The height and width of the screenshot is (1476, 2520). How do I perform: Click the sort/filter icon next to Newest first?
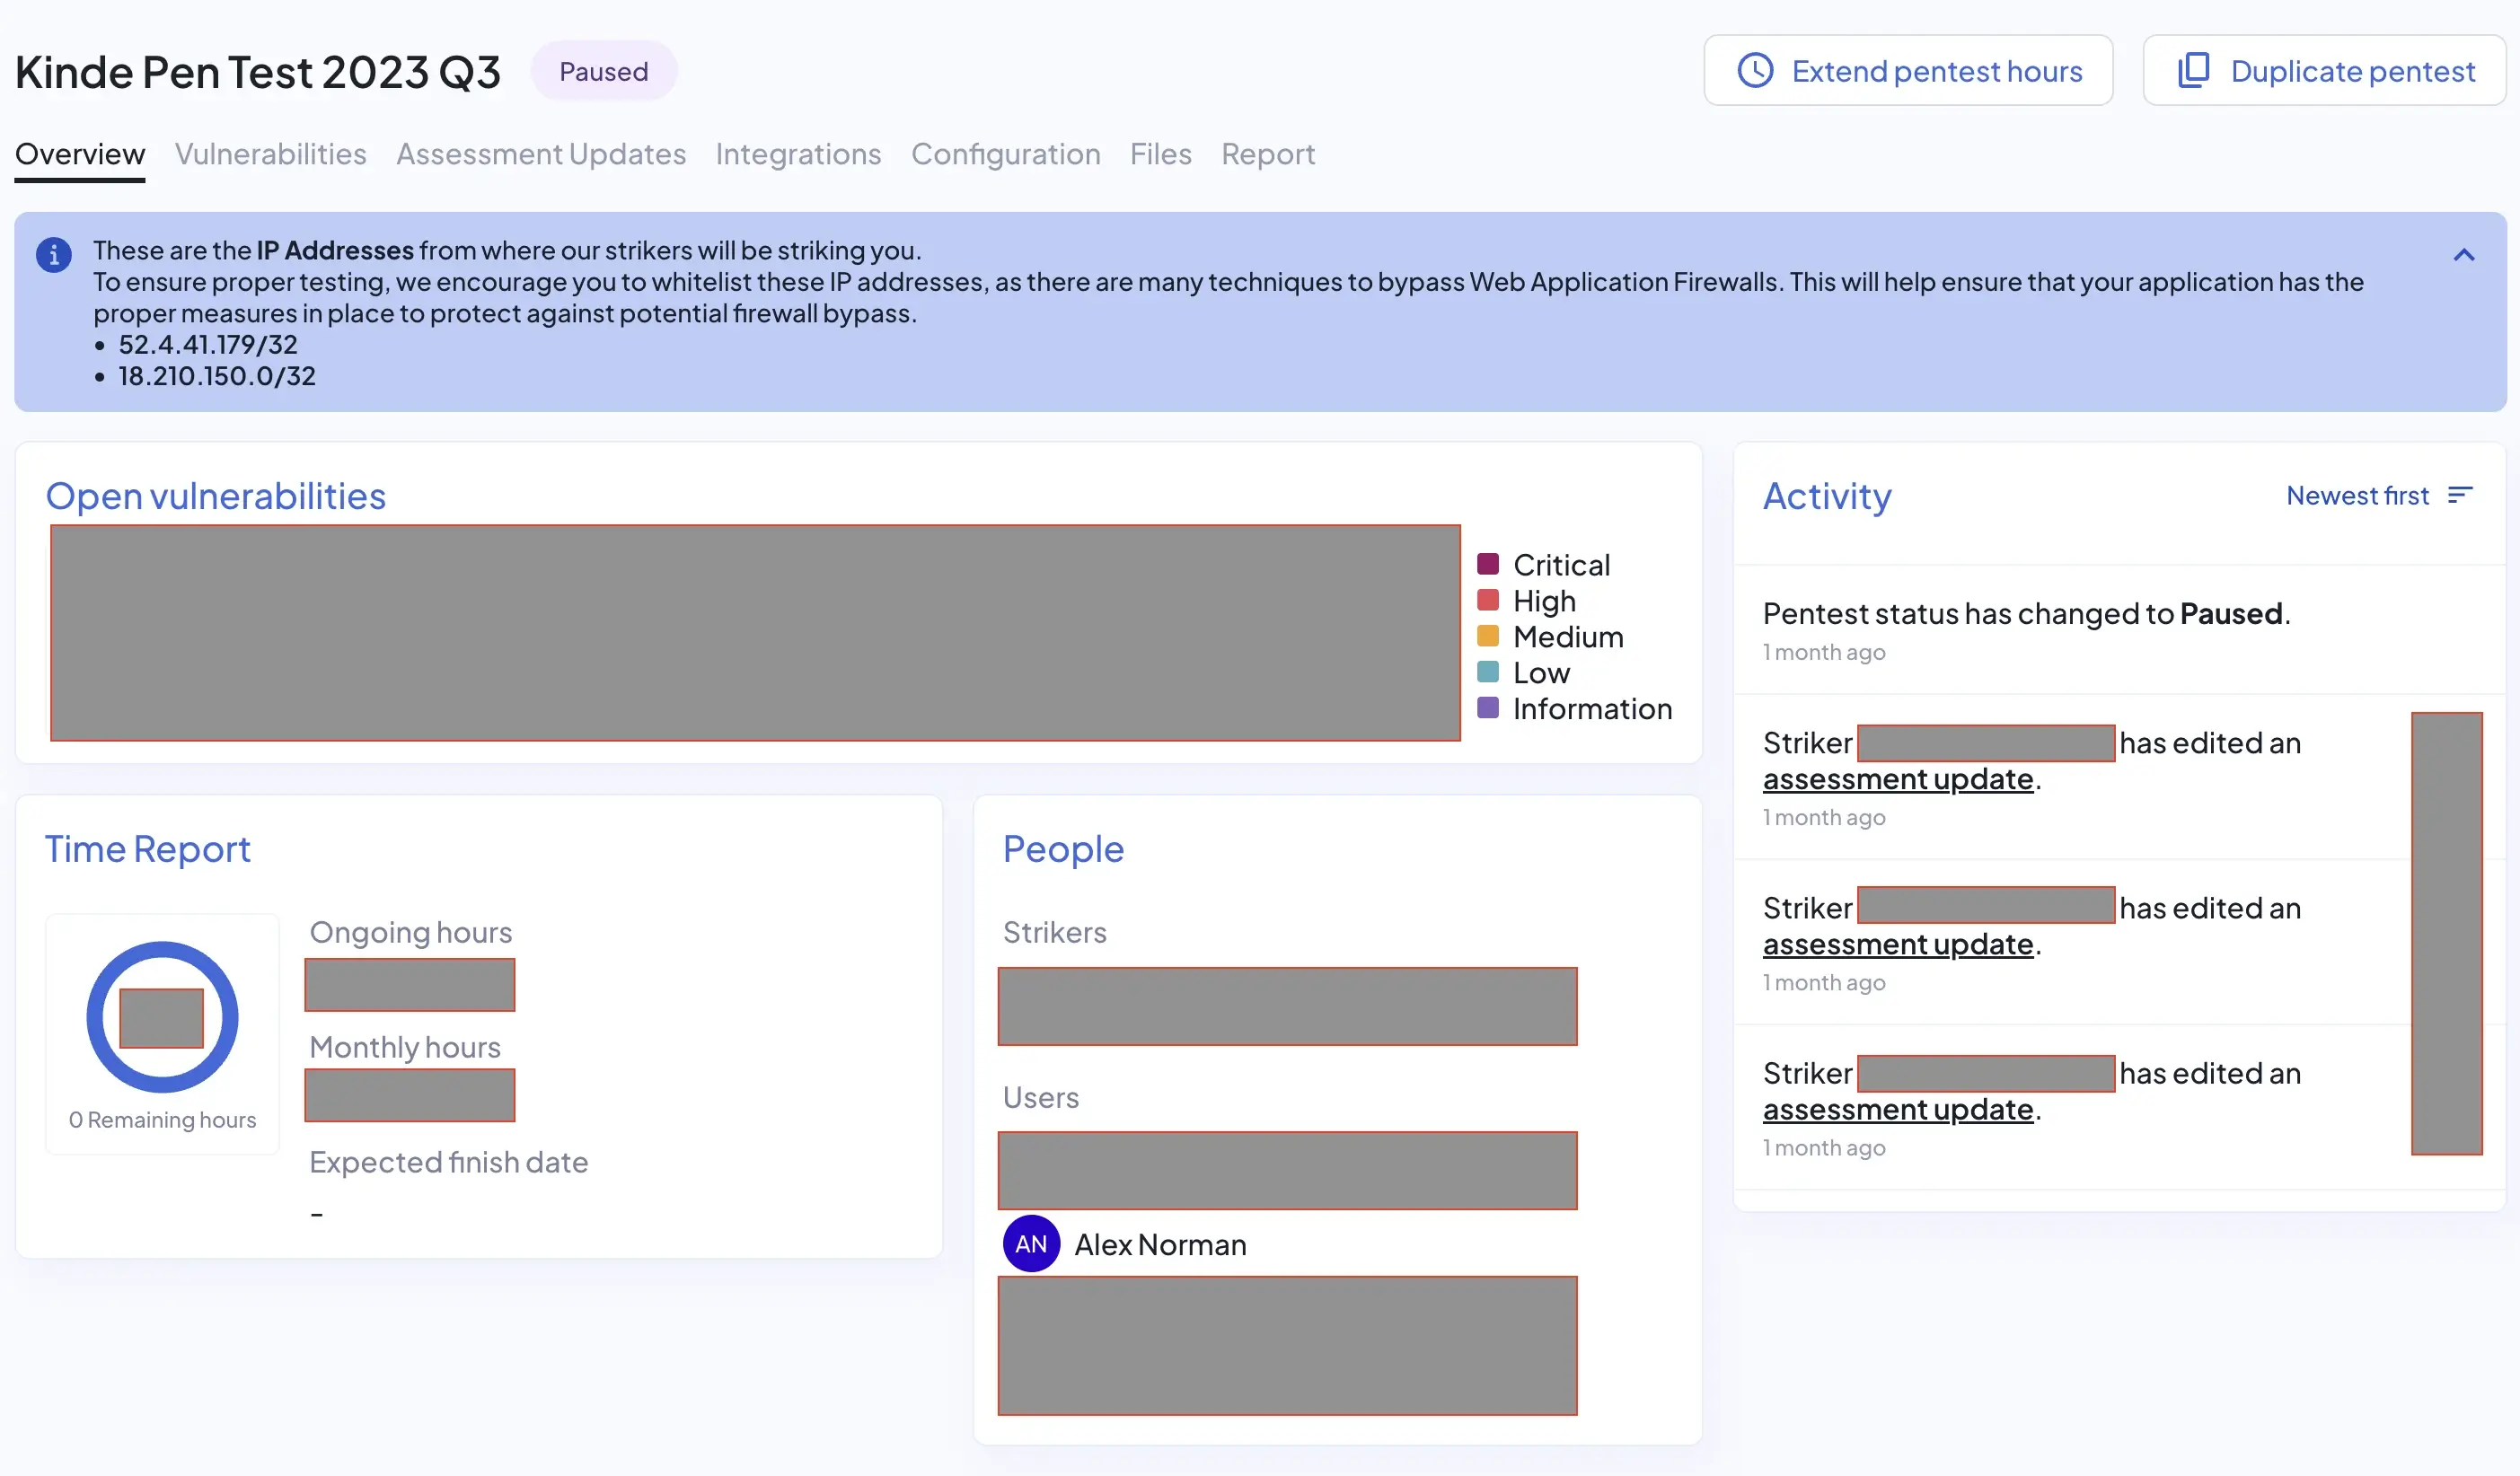tap(2460, 497)
